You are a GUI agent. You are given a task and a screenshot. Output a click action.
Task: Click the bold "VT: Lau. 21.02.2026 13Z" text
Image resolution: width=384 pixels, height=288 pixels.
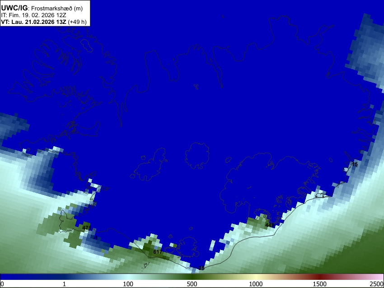[33, 22]
